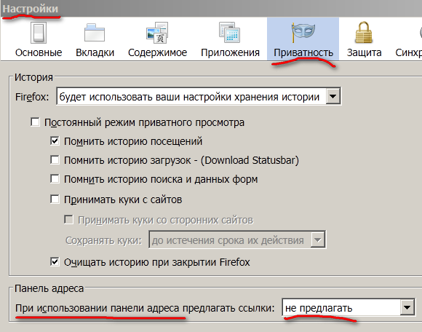Toggle Принимать куки со сторонних сайтов checkbox
Screen dimensions: 422x332
pyautogui.click(x=68, y=220)
